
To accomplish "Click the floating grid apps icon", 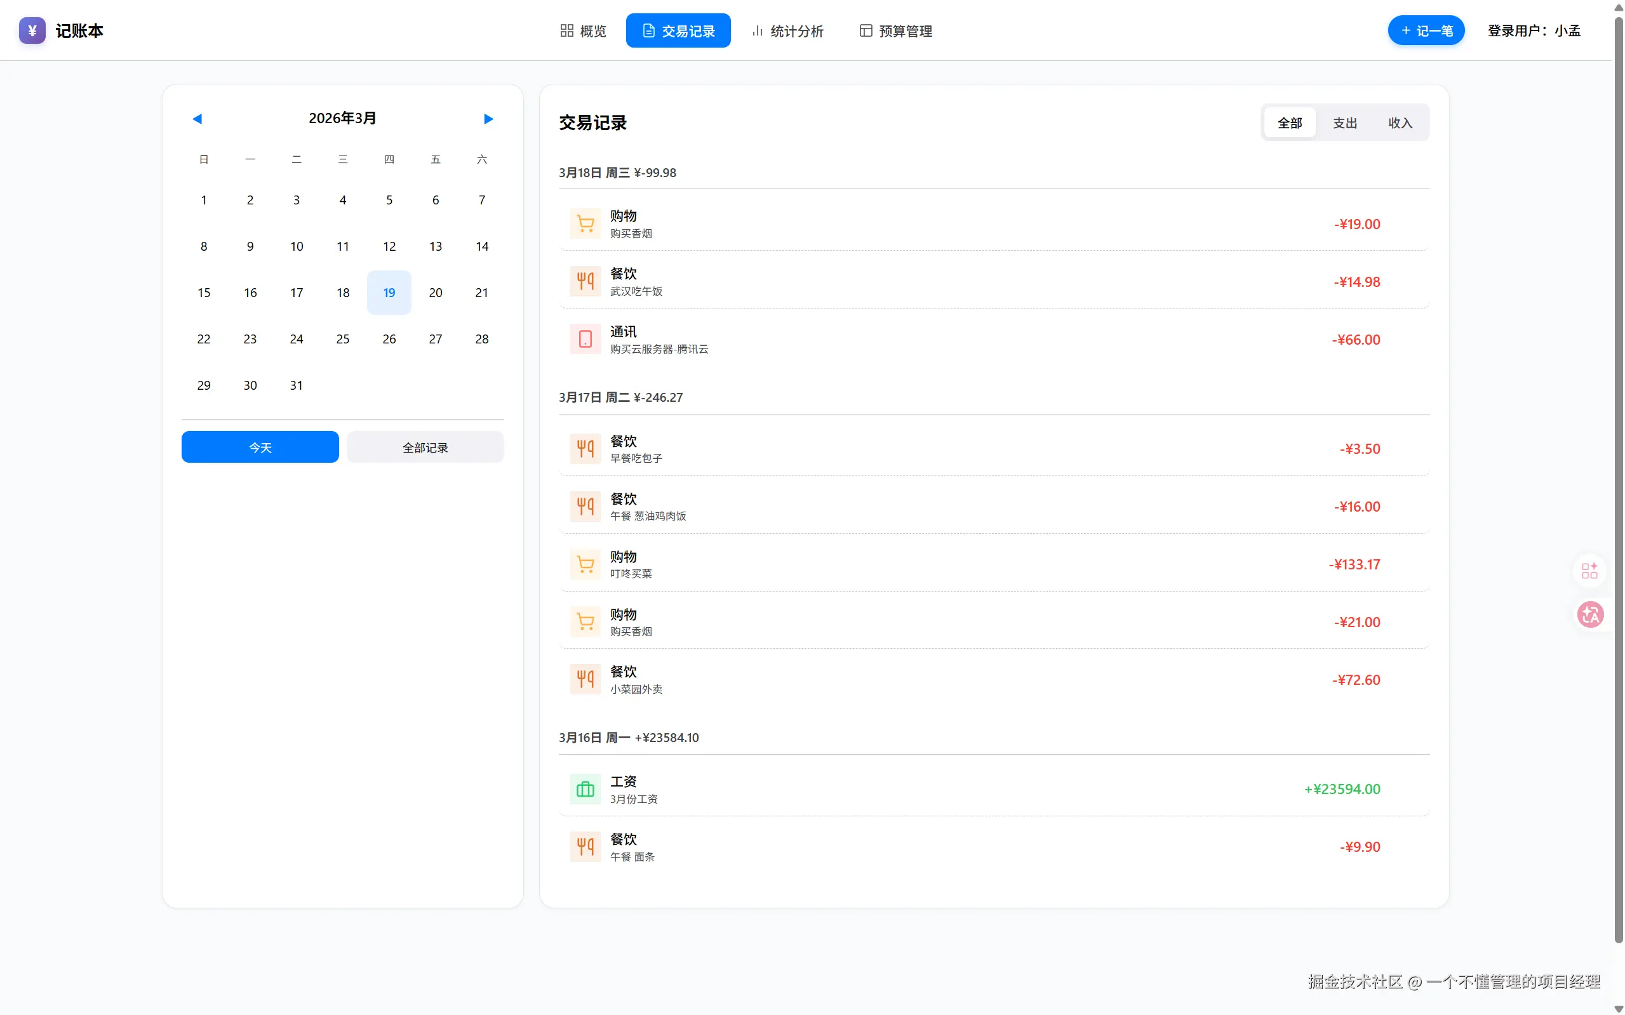I will coord(1589,571).
